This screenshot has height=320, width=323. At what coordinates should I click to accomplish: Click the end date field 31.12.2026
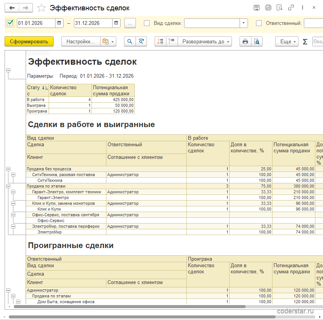[93, 23]
